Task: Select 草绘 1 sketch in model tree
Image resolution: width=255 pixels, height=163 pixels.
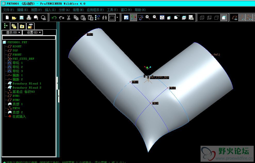Action: (x=18, y=63)
